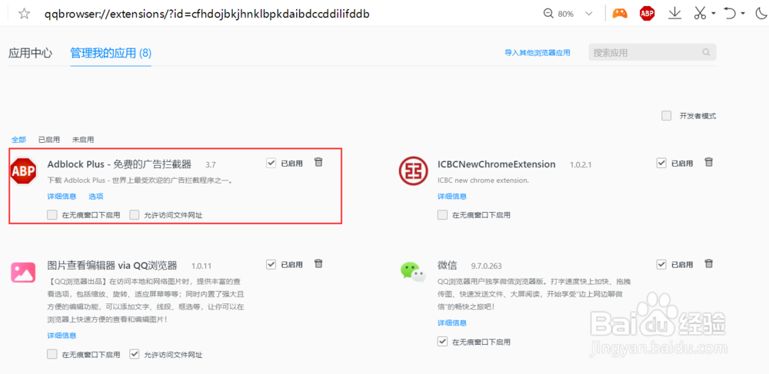Click the zoom magnifier icon showing 80%
The width and height of the screenshot is (769, 374).
pyautogui.click(x=549, y=14)
